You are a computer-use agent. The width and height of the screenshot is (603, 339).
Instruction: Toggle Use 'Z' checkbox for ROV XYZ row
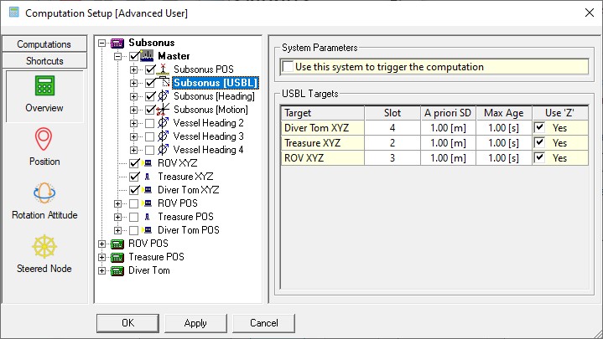click(x=539, y=157)
